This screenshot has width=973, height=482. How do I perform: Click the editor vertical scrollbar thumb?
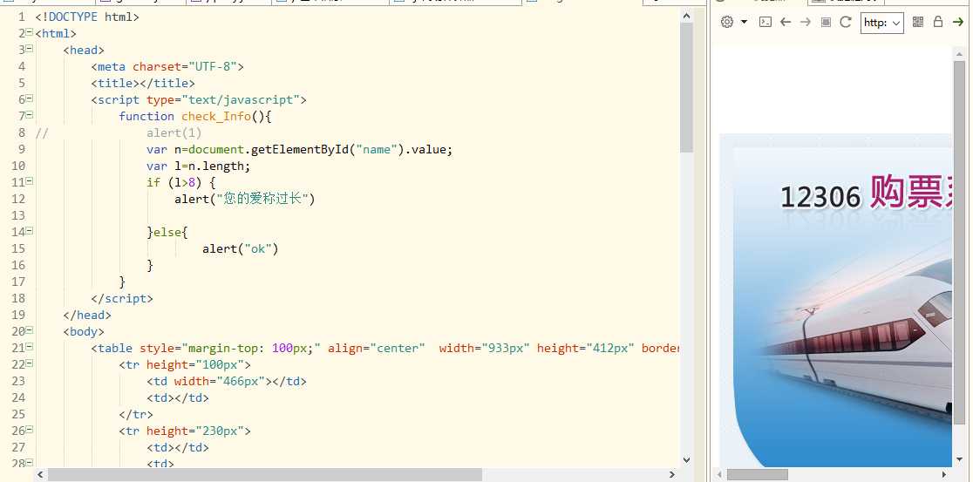(x=686, y=87)
